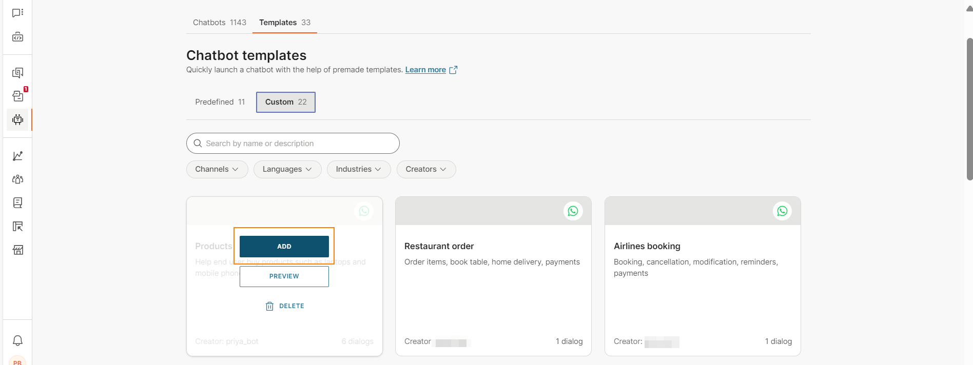
Task: Open the store marketplace sidebar icon
Action: pos(17,250)
